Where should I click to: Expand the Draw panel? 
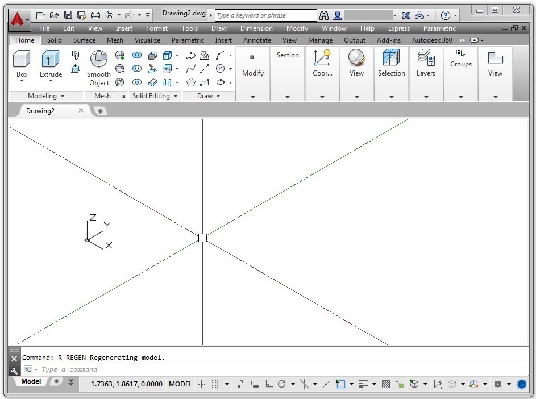click(209, 96)
